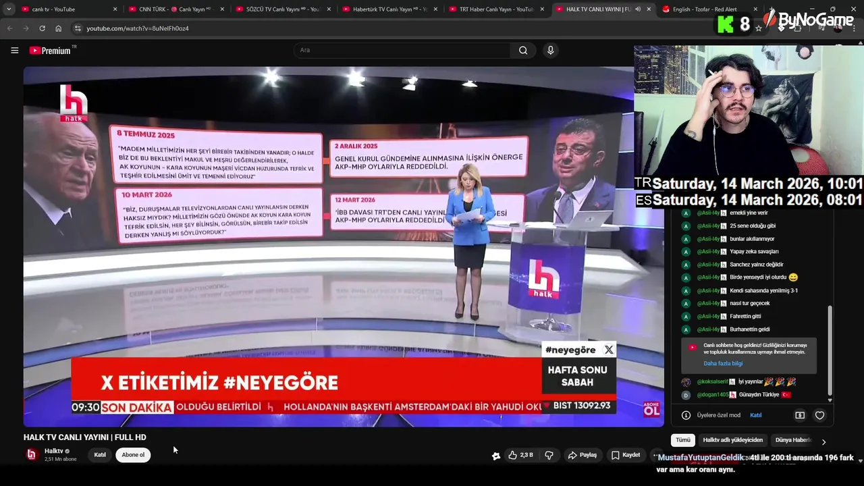Switch to the TRT Haber Canlı Yayın tab
864x486 pixels.
point(496,9)
